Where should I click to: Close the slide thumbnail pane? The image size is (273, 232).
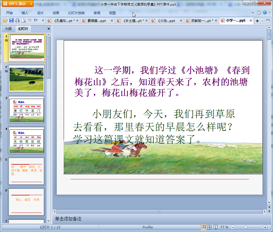click(49, 29)
